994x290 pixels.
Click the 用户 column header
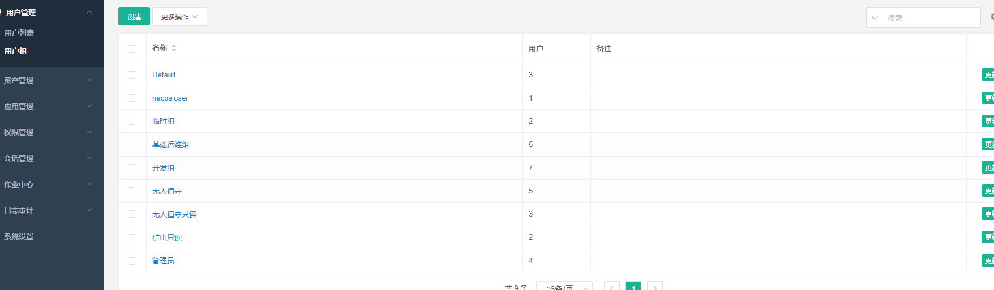pyautogui.click(x=536, y=49)
